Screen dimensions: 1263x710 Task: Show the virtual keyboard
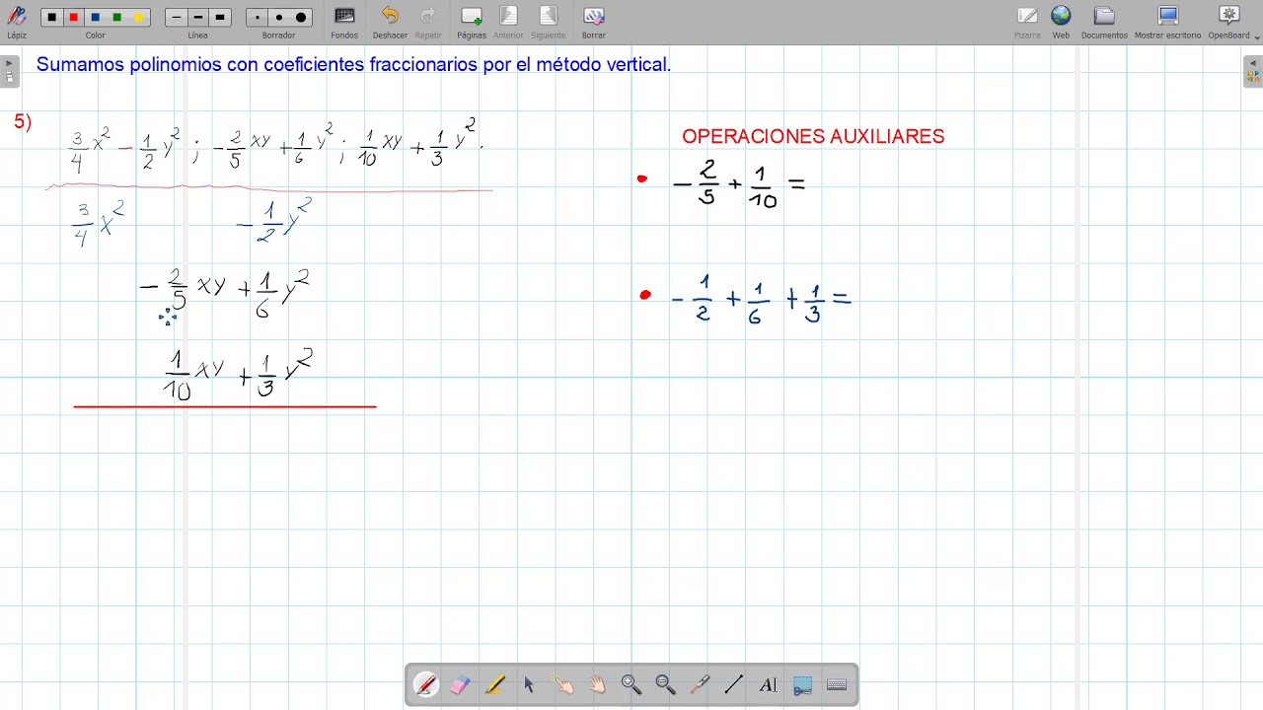[x=837, y=684]
